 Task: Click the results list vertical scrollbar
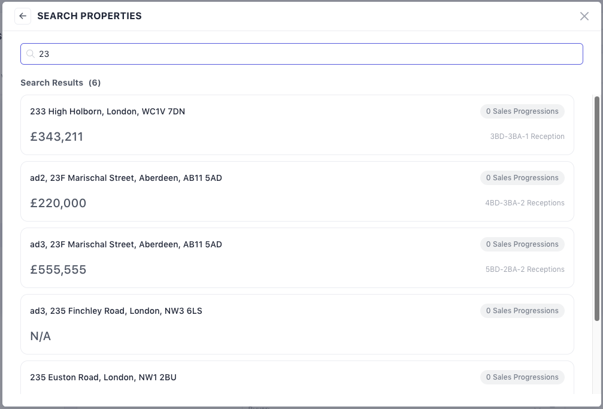click(596, 210)
